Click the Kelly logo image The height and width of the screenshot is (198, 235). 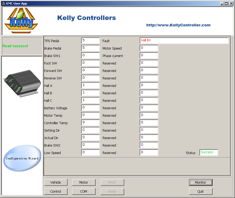point(21,20)
